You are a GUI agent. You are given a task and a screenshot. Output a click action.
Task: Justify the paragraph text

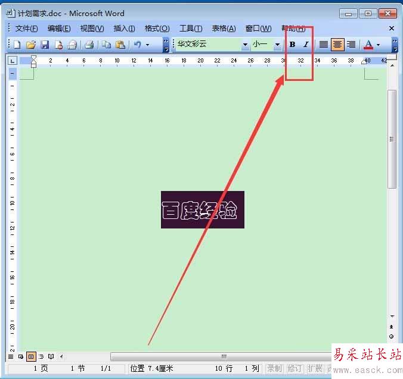(x=324, y=45)
